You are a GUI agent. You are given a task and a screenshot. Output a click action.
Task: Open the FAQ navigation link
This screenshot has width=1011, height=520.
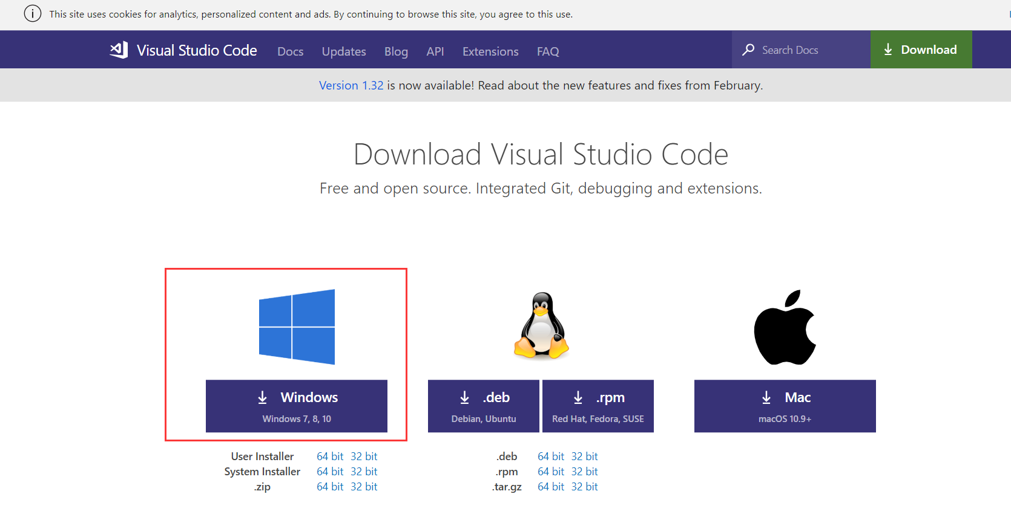548,51
